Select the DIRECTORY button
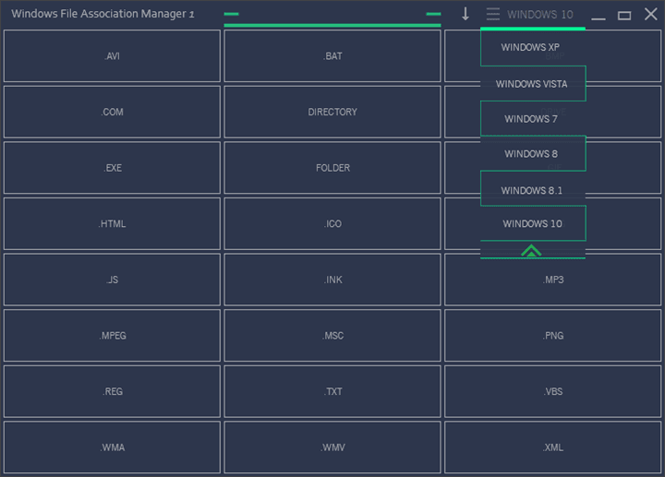 click(332, 112)
